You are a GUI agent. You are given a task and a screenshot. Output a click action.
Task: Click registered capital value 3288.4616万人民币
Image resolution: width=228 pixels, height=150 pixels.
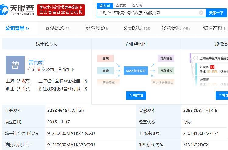pos(66,111)
